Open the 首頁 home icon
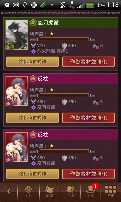Screen dimensions: 121x202 click(29, 191)
